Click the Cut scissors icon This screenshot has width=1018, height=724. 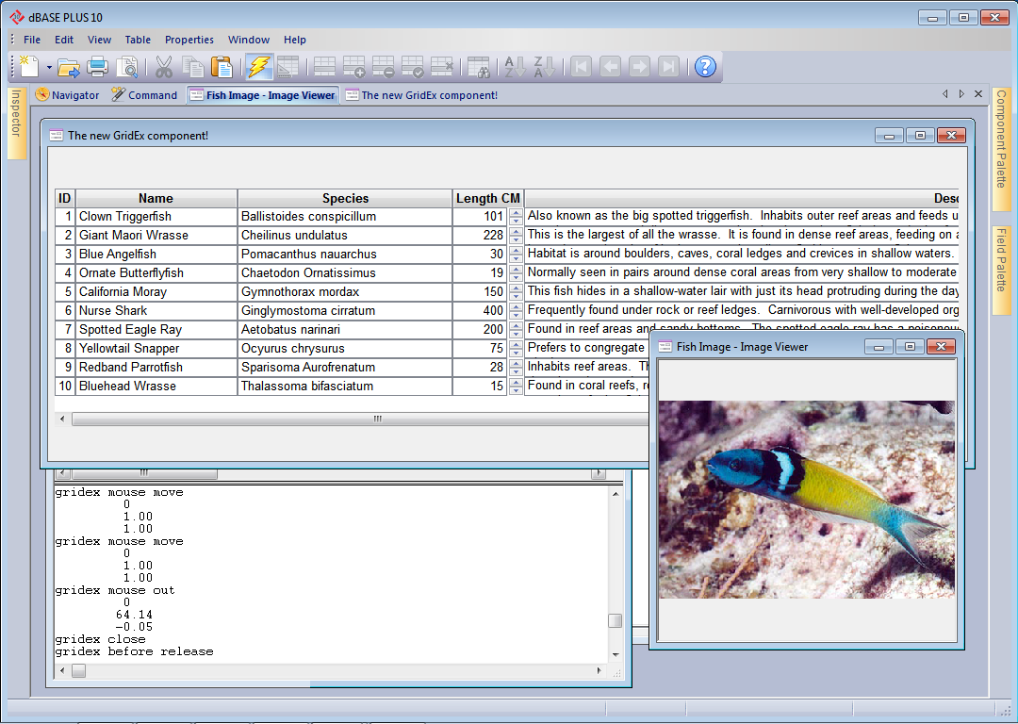pos(164,66)
